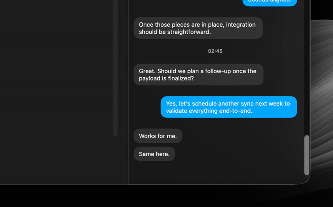Click the sidebar's vertical scrollbar
This screenshot has width=333, height=207.
tap(115, 68)
